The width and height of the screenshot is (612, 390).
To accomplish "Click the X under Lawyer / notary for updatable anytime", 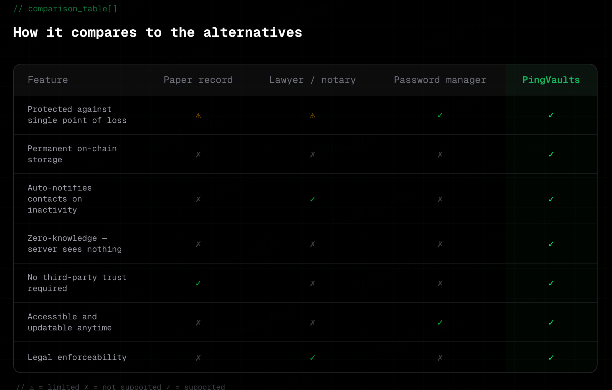I will 313,322.
